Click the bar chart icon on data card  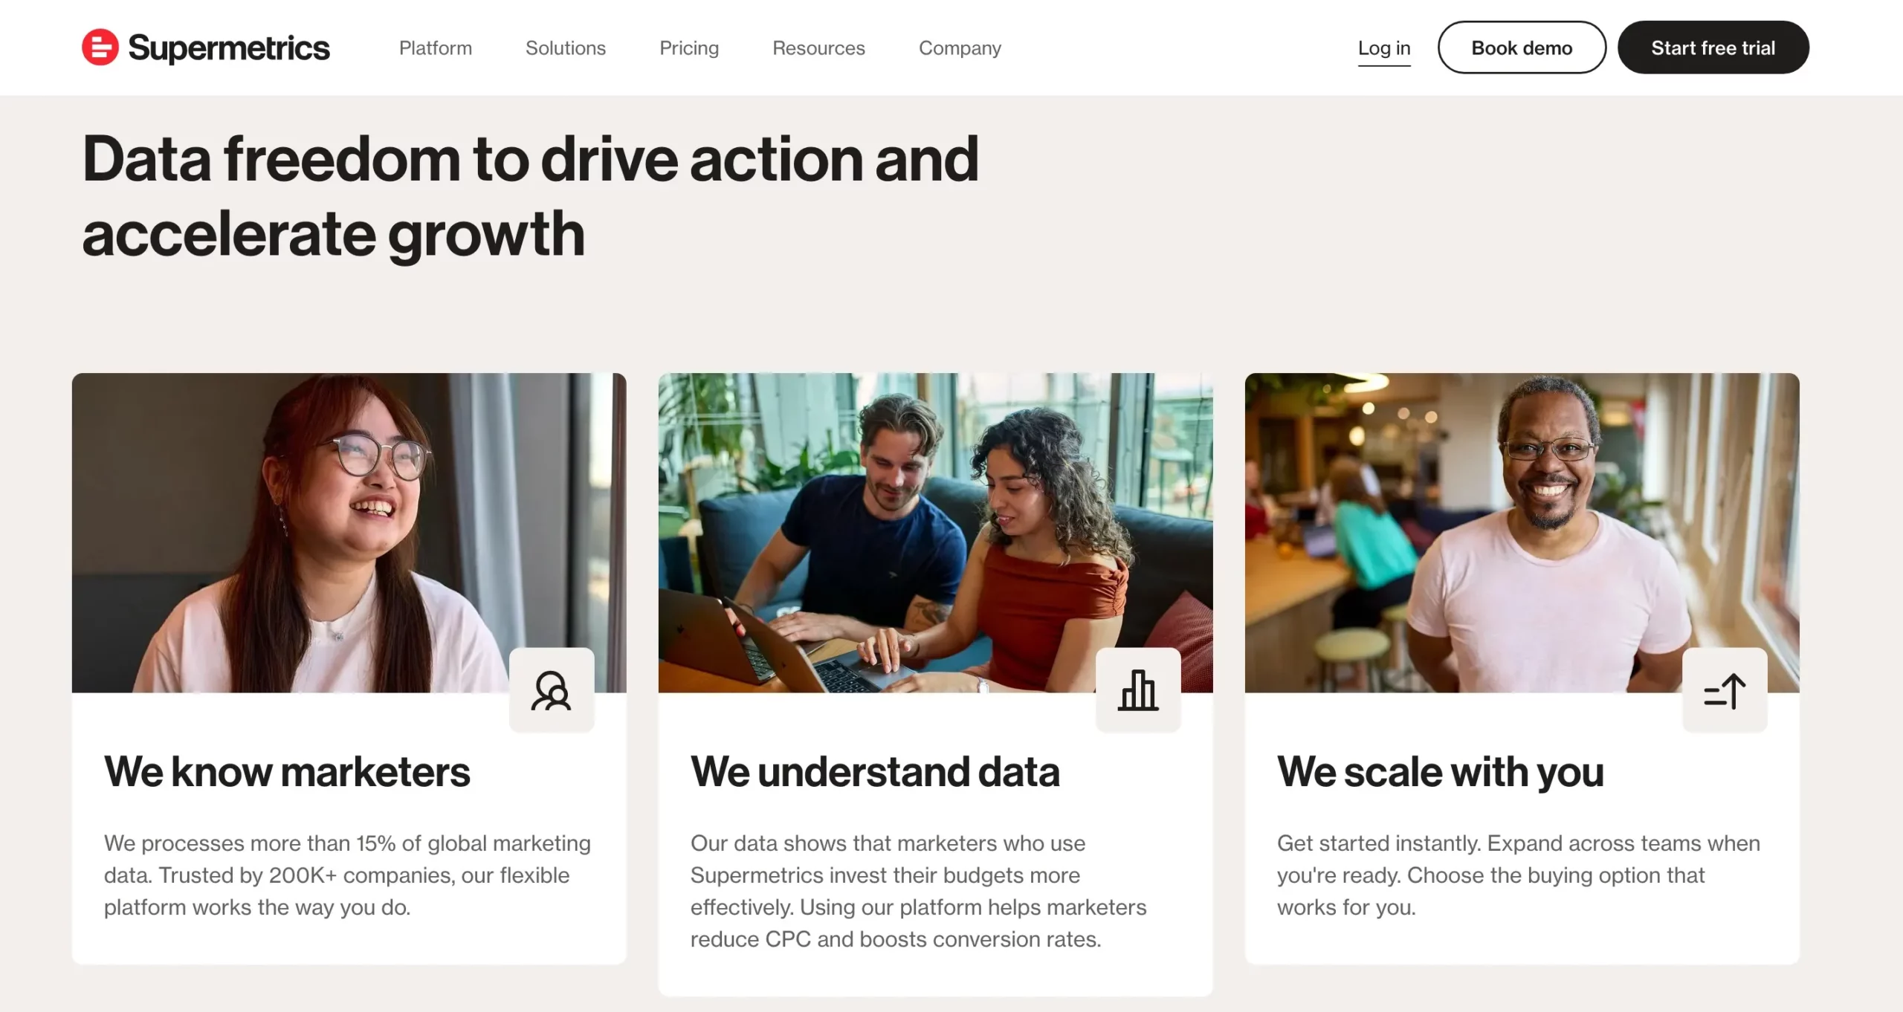coord(1138,690)
